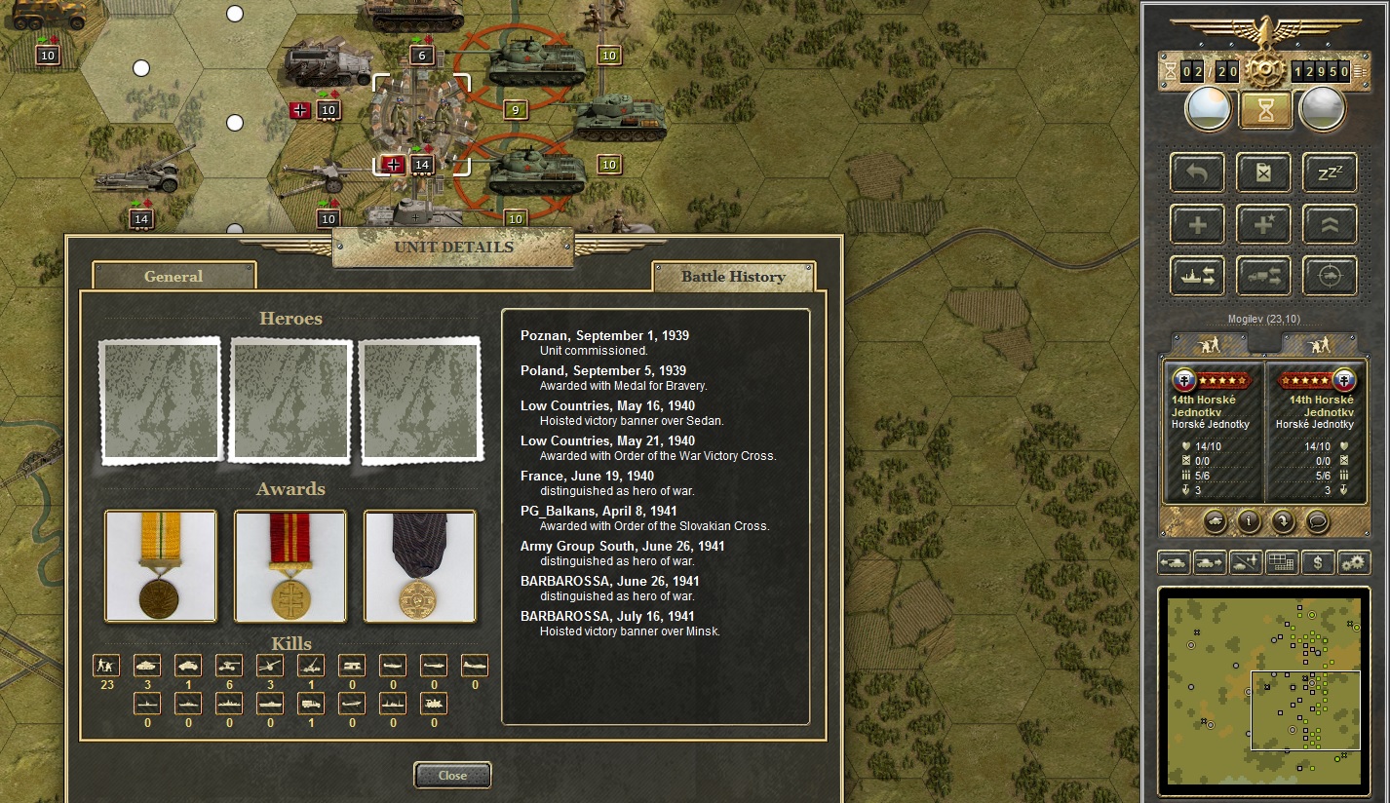The height and width of the screenshot is (803, 1390).
Task: Click the previous unit tank arrow button
Action: click(x=1174, y=562)
